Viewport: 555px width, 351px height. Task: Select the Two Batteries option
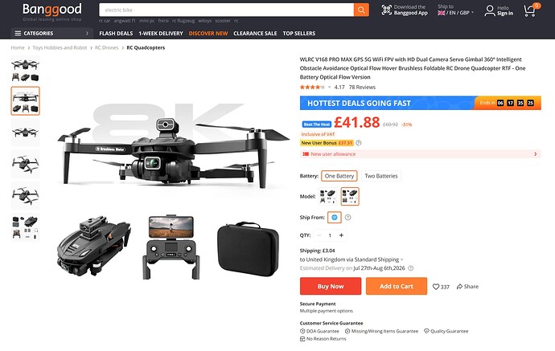pos(380,176)
